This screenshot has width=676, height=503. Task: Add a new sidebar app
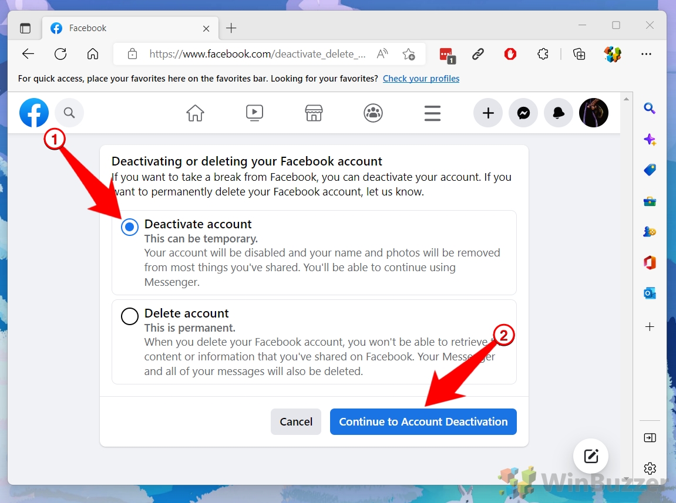coord(650,327)
